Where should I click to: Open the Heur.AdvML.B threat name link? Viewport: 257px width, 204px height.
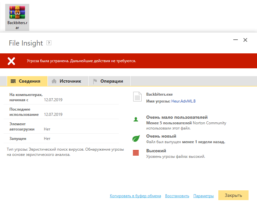click(183, 101)
